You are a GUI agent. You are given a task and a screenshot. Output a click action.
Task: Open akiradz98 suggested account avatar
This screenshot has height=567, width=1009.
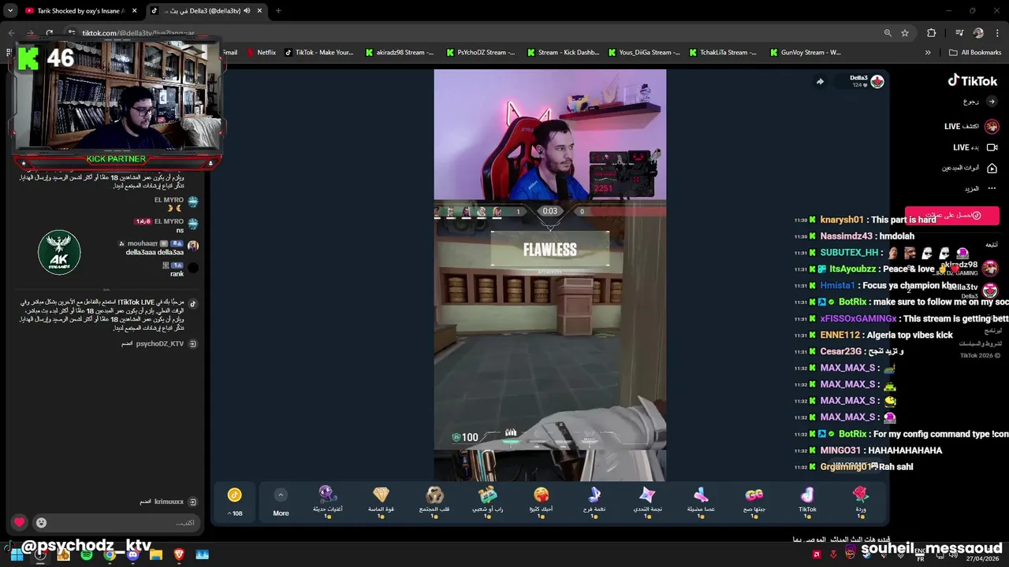tap(991, 269)
